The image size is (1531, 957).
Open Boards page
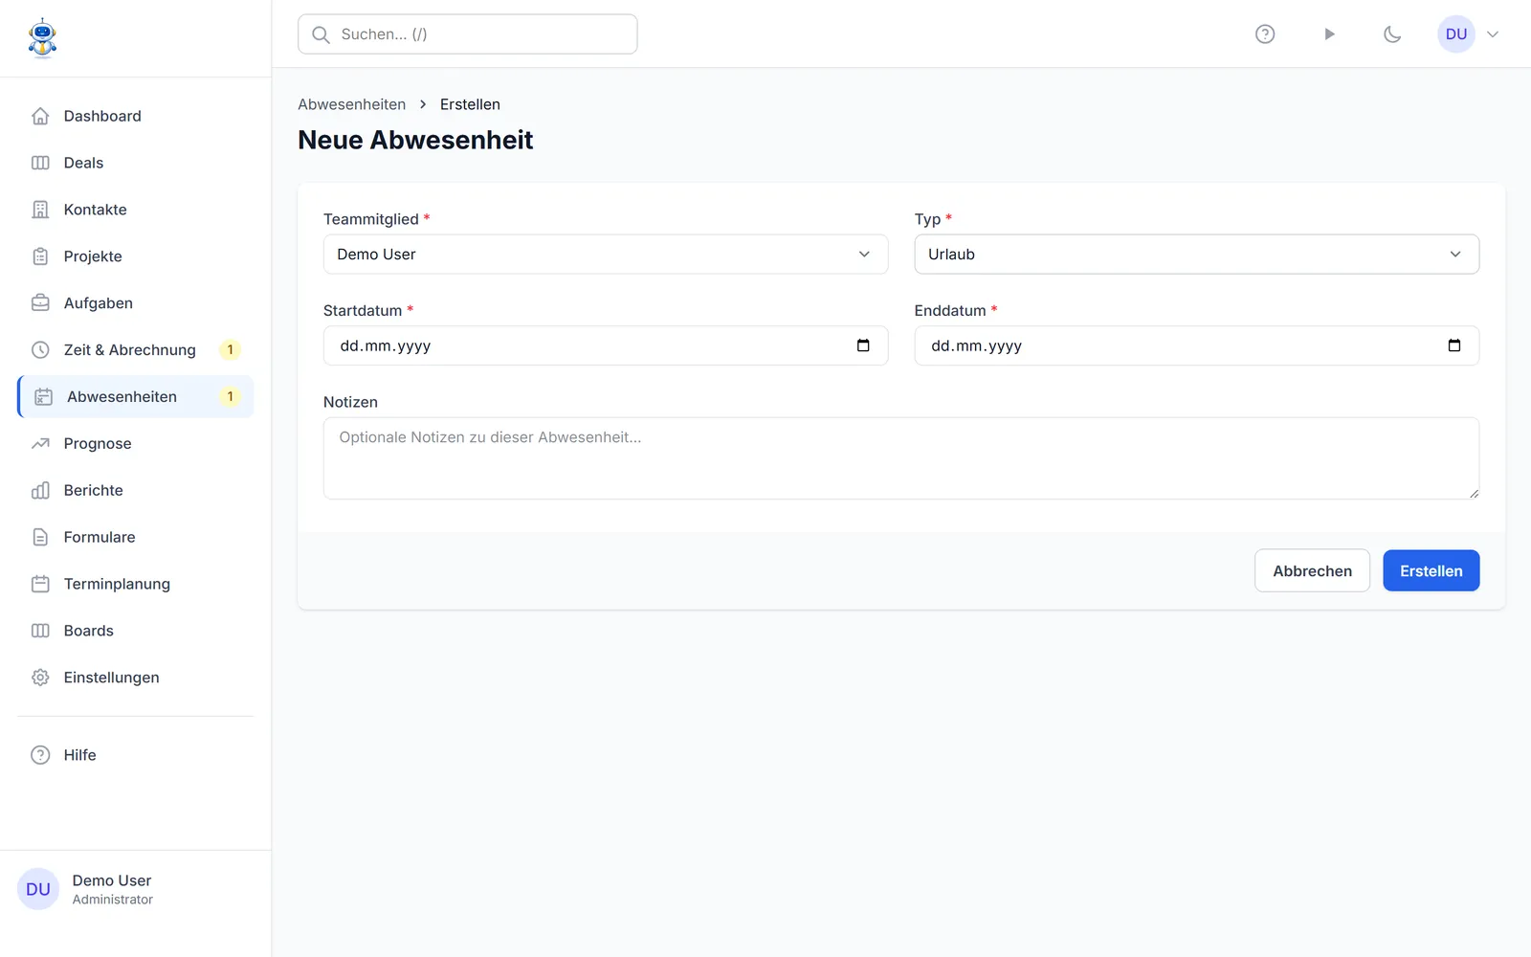136,631
